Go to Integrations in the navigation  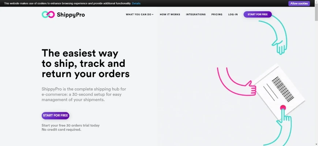196,14
